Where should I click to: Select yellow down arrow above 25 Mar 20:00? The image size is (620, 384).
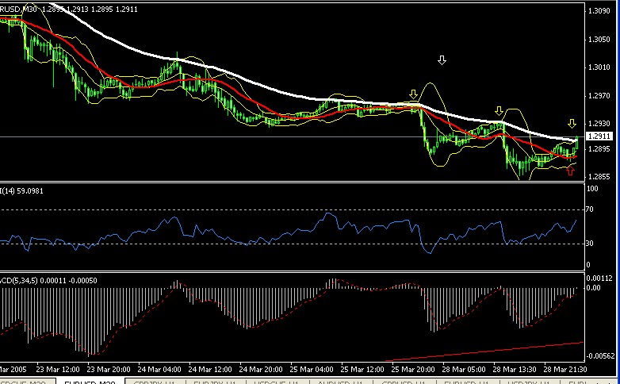click(x=413, y=94)
